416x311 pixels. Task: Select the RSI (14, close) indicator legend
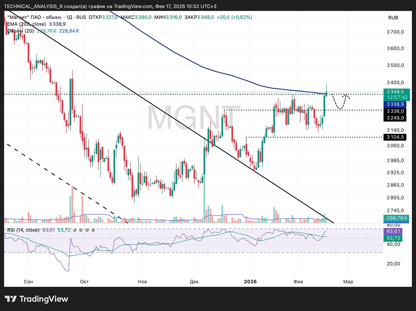[23, 230]
